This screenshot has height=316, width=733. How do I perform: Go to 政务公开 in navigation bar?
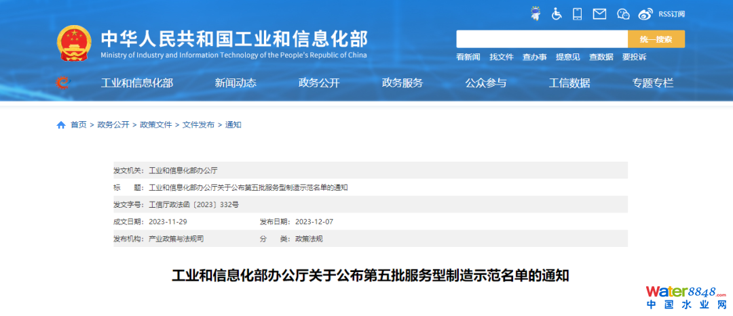click(319, 83)
